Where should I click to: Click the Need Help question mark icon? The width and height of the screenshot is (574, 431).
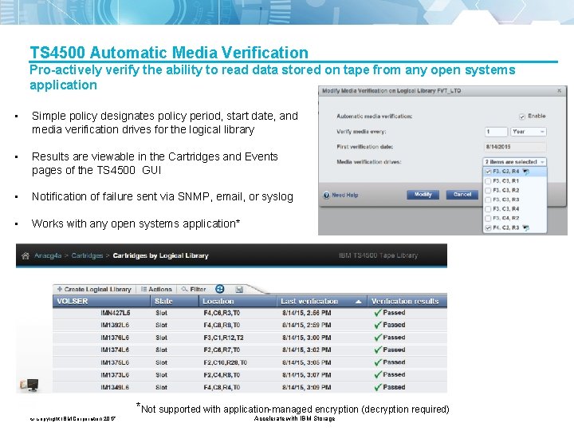(326, 195)
